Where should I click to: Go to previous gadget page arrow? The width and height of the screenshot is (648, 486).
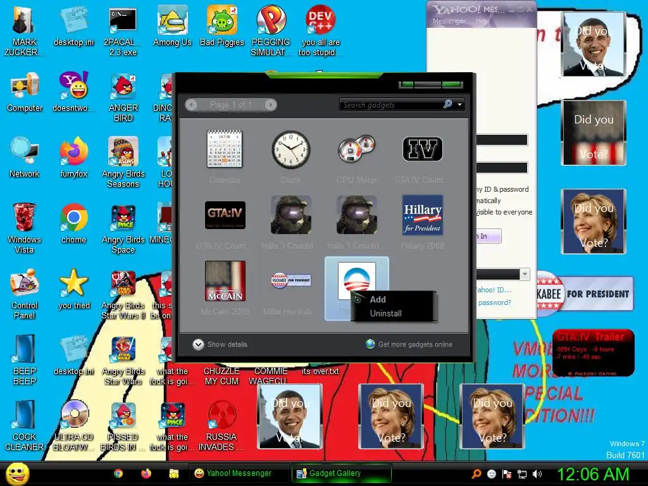point(191,104)
